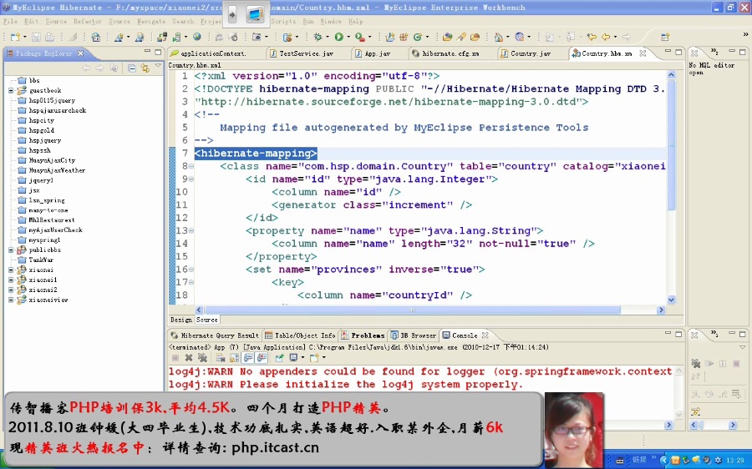The image size is (752, 469).
Task: Click the New wizard toolbar icon
Action: (x=15, y=37)
